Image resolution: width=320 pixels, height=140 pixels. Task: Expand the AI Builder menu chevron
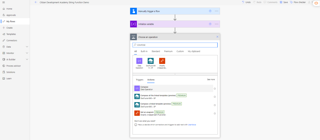(27, 60)
